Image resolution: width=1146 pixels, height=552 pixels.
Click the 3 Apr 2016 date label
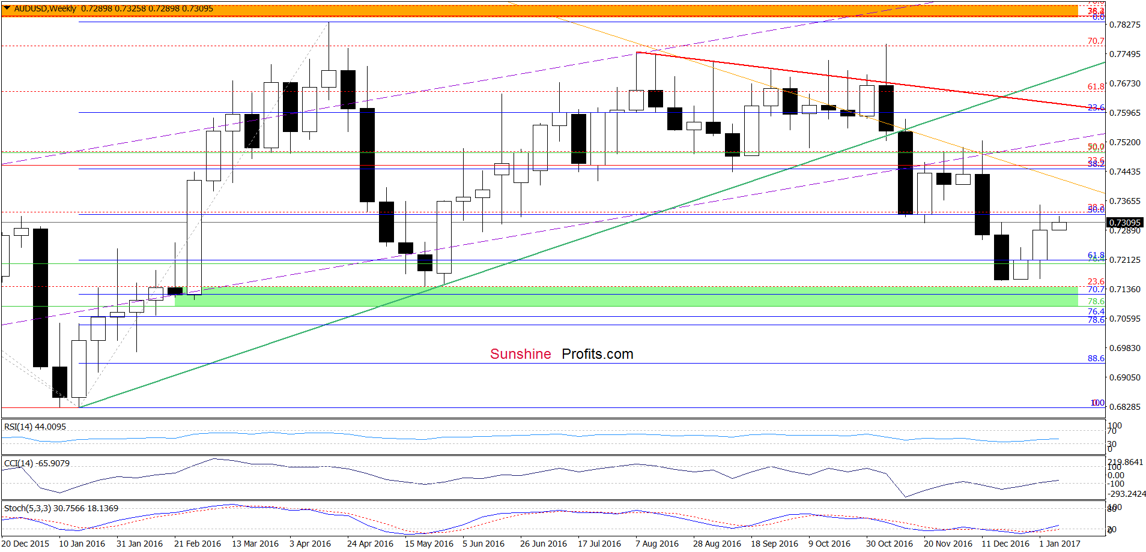(310, 544)
